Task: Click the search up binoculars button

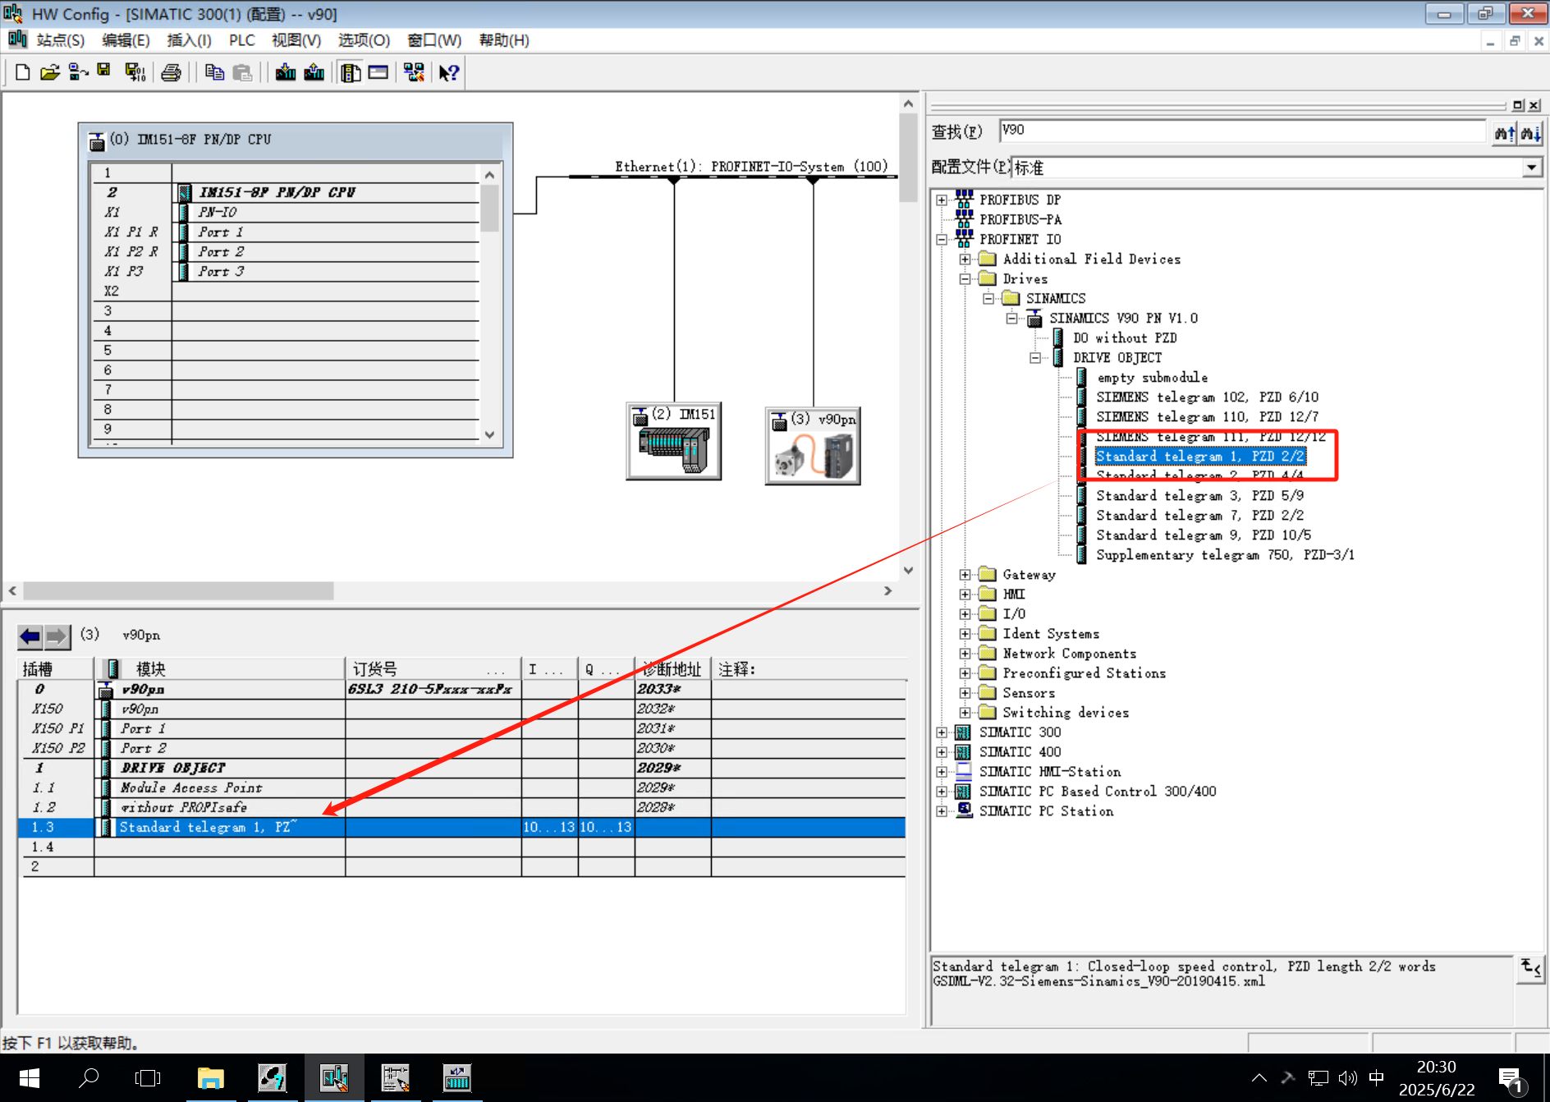Action: tap(1505, 132)
